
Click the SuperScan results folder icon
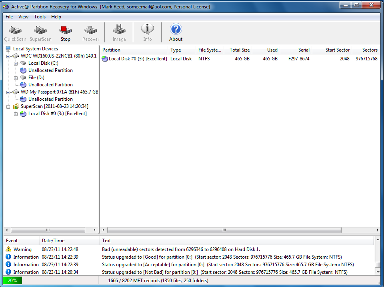(x=16, y=106)
